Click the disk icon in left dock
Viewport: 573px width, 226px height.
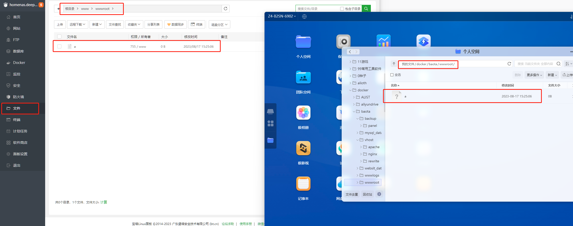pyautogui.click(x=270, y=111)
